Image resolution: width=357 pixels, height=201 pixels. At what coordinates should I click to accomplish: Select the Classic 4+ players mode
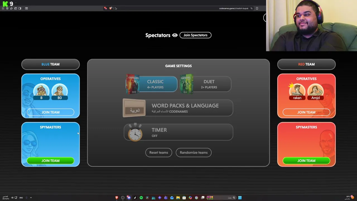(151, 84)
